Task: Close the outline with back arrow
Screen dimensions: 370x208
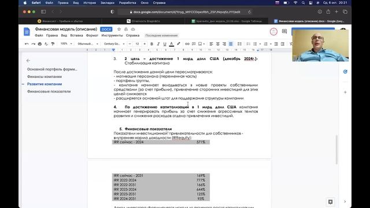Action: (x=28, y=61)
